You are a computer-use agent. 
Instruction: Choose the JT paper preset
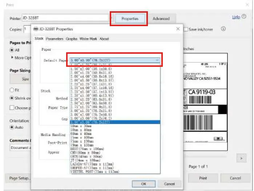(x=115, y=160)
